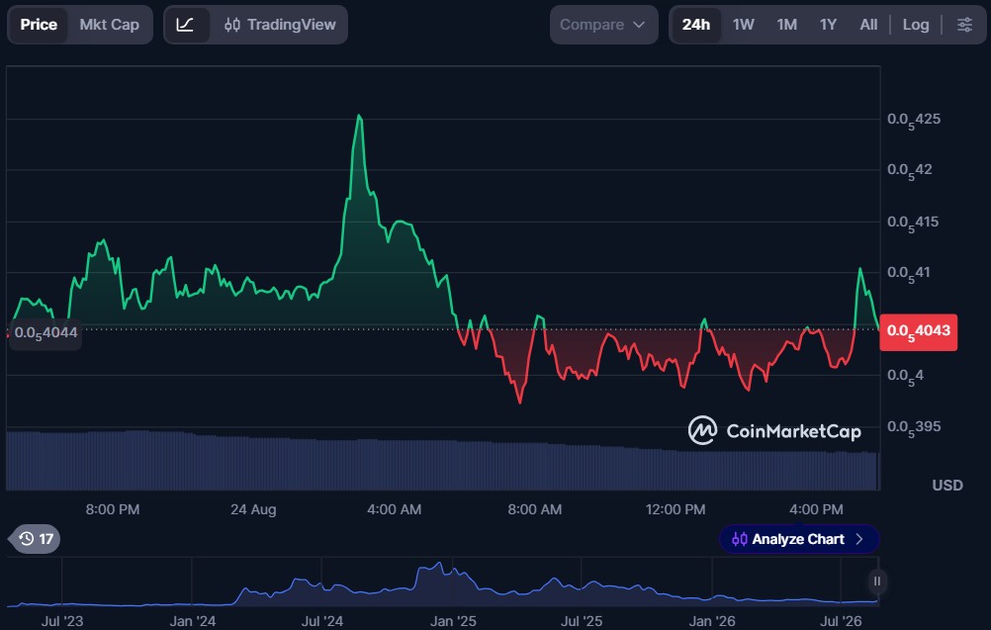Click the red current price label 0.0₅4043
The image size is (991, 630).
(x=919, y=331)
